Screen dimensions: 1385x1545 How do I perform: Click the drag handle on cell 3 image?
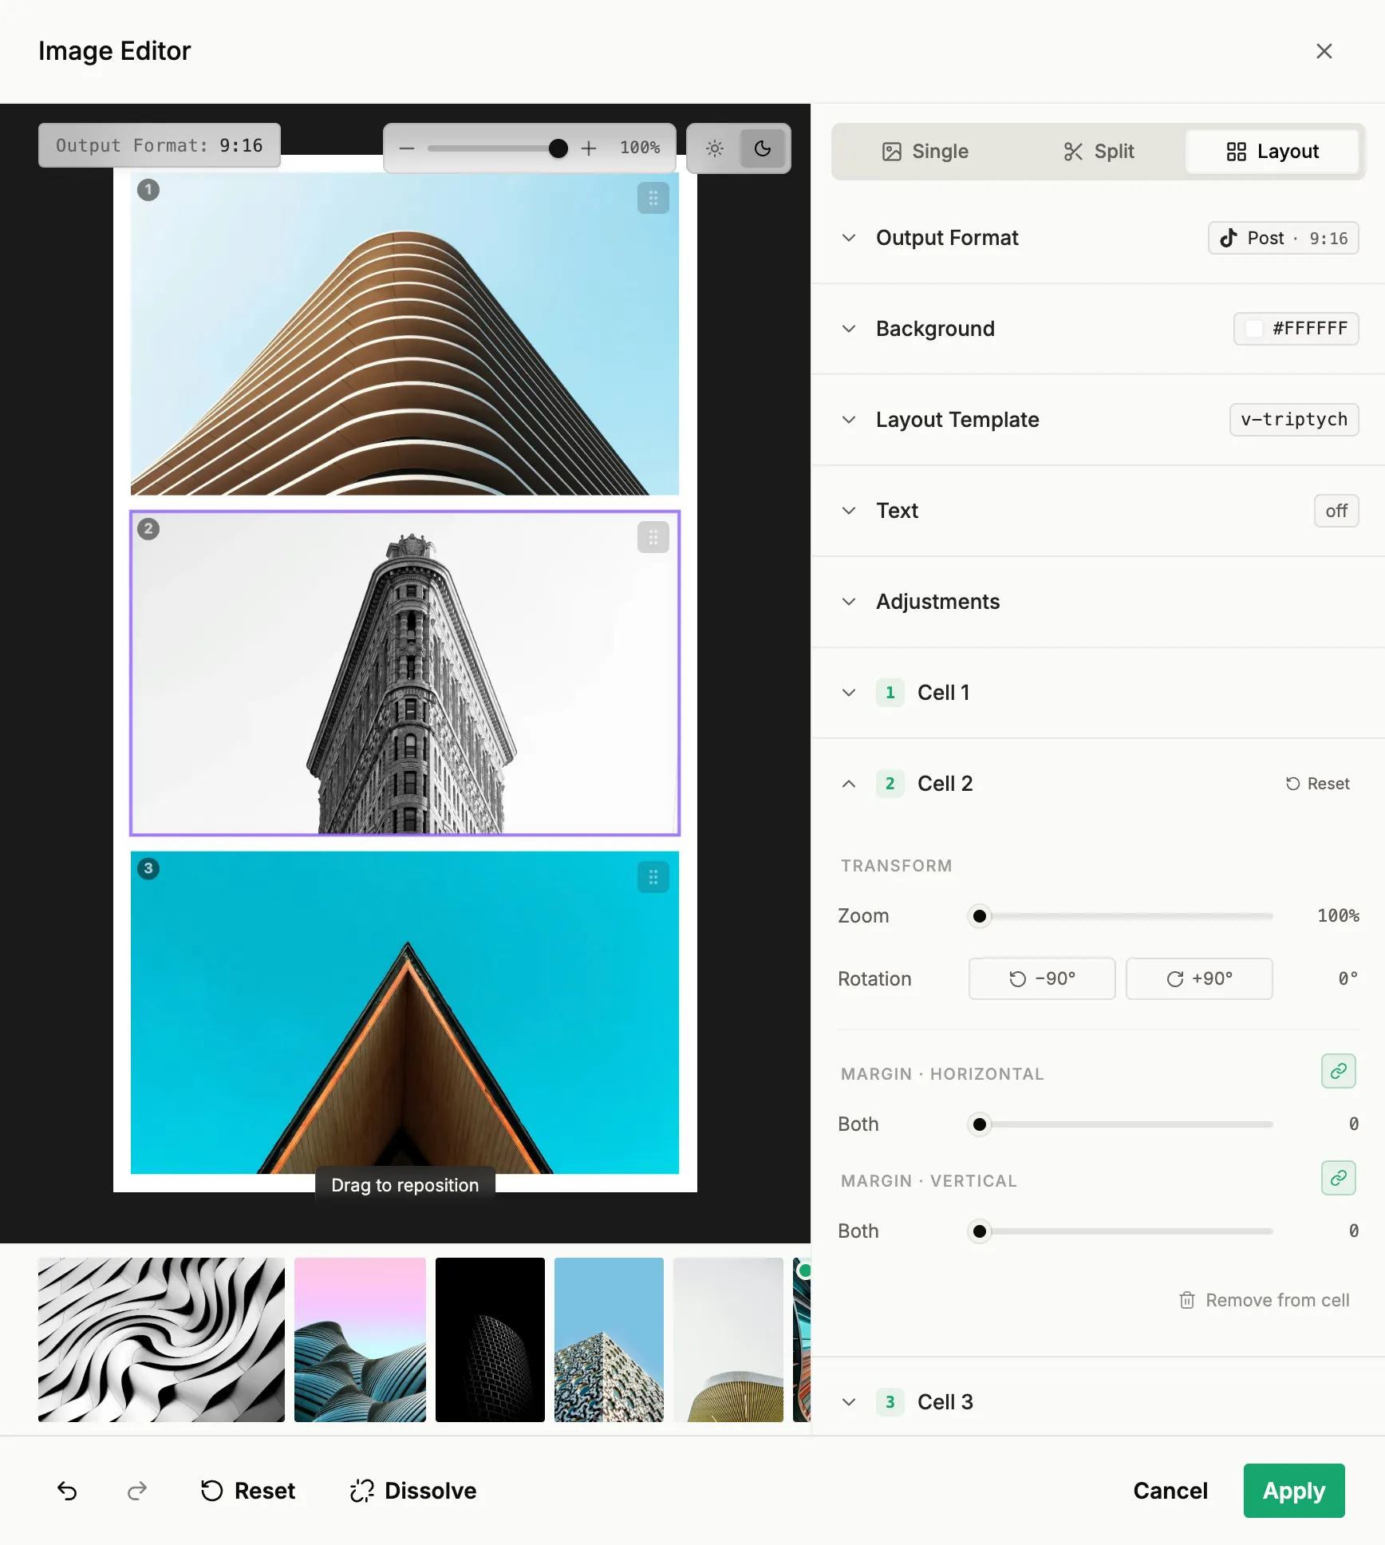click(653, 878)
